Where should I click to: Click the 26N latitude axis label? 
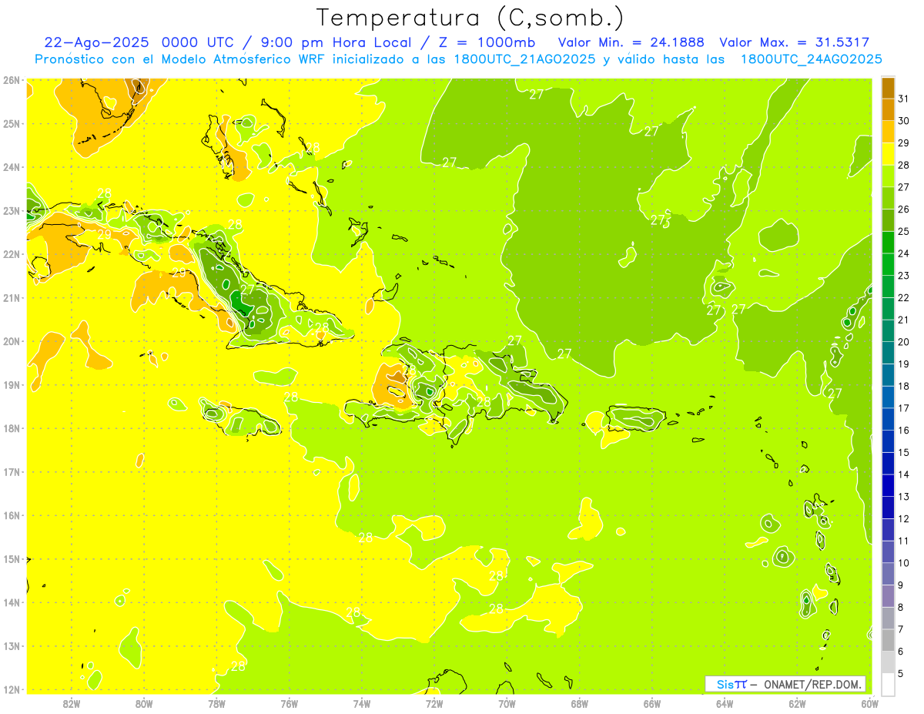click(x=12, y=80)
